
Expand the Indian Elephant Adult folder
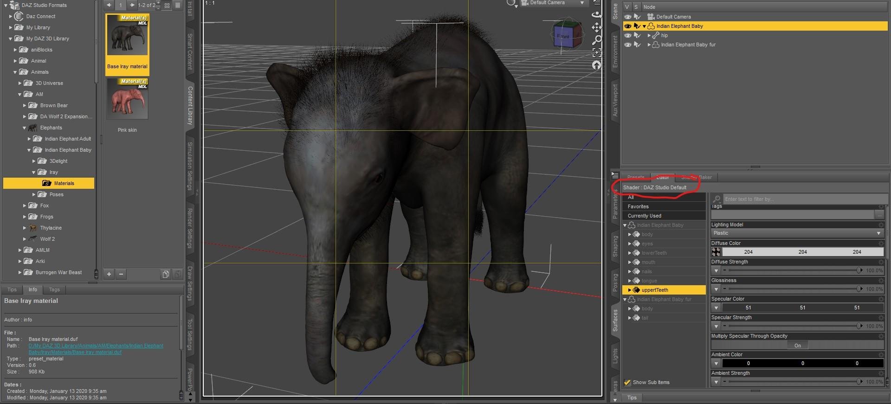[29, 139]
